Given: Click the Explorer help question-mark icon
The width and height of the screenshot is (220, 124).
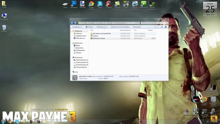Looking at the screenshot, I should pos(166,27).
